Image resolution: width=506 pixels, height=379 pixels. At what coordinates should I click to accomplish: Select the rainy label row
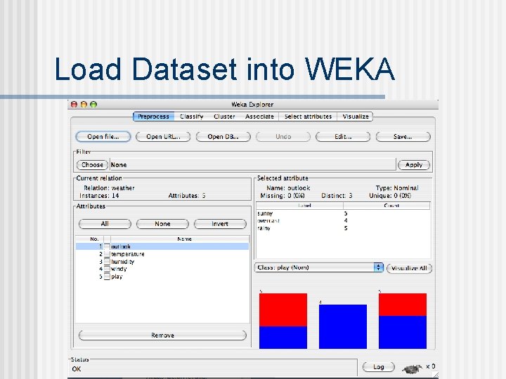pyautogui.click(x=343, y=228)
